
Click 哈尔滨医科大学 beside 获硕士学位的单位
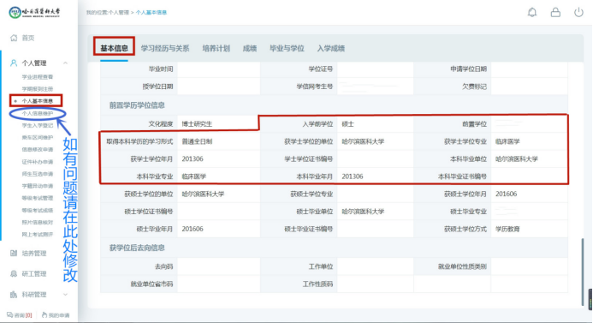[203, 194]
